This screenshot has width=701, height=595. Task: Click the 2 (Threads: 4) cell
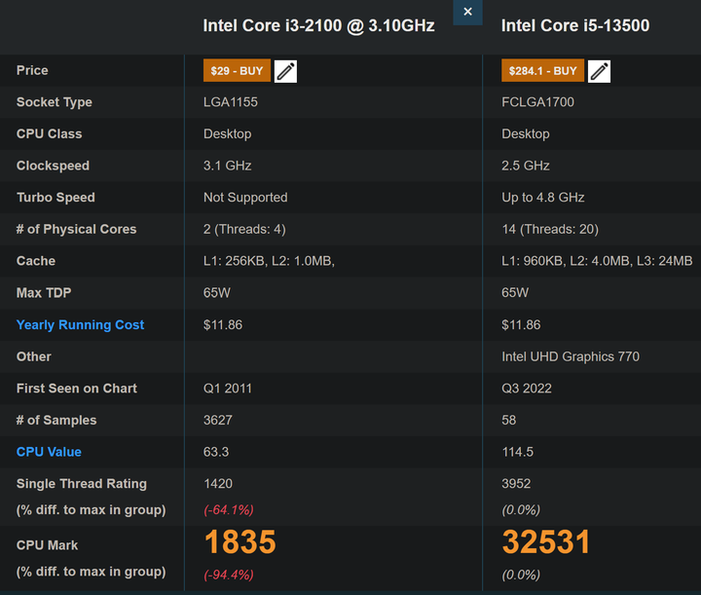click(x=244, y=229)
